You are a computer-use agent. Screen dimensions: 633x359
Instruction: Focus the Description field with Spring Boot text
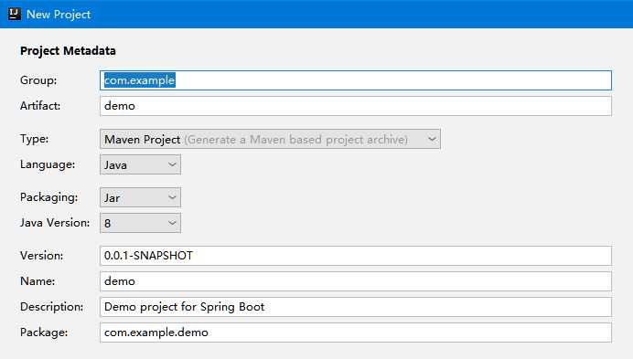point(356,307)
